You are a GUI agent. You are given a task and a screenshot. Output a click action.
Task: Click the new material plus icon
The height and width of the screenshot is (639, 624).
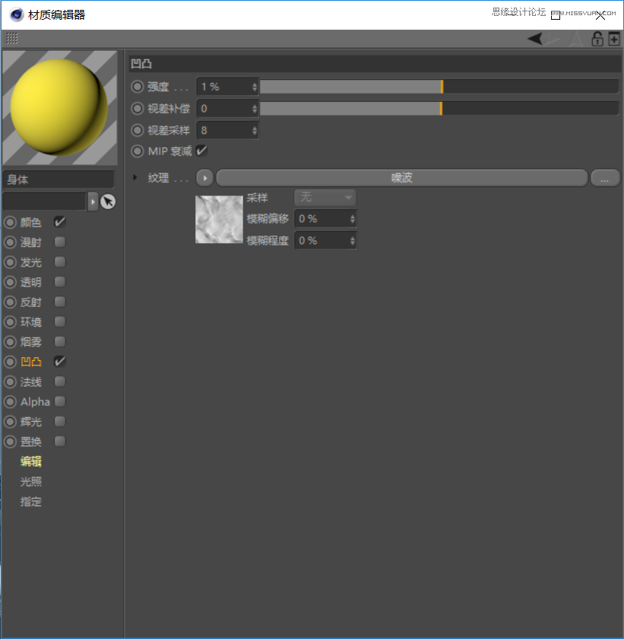[x=614, y=38]
